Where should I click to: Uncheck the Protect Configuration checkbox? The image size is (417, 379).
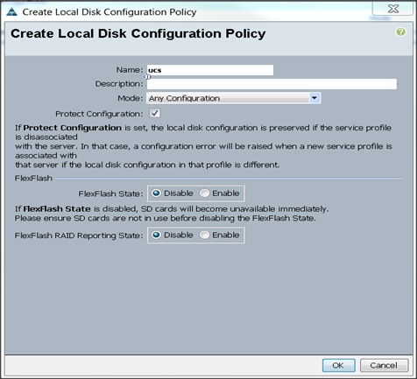click(155, 114)
